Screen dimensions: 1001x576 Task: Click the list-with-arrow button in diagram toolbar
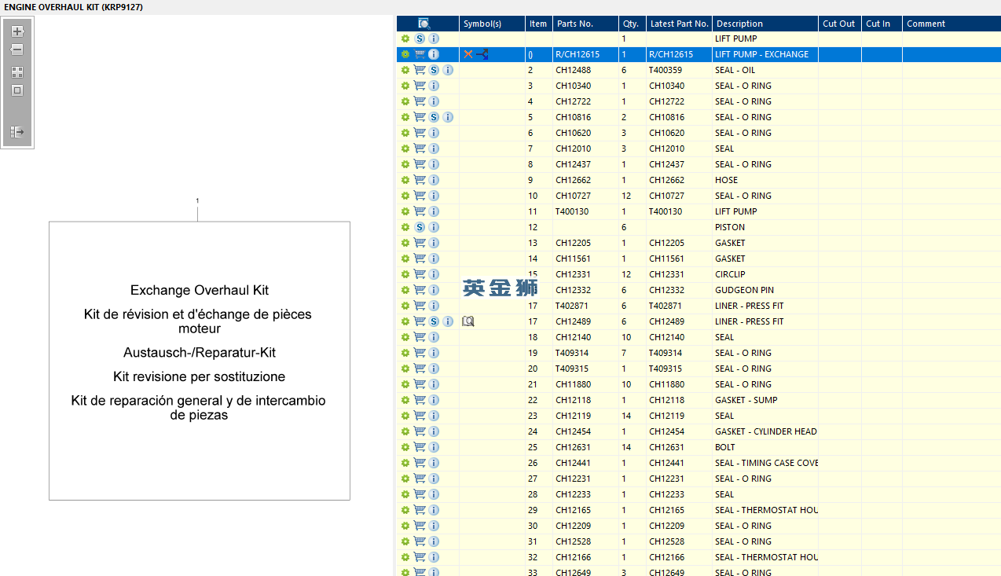(17, 132)
